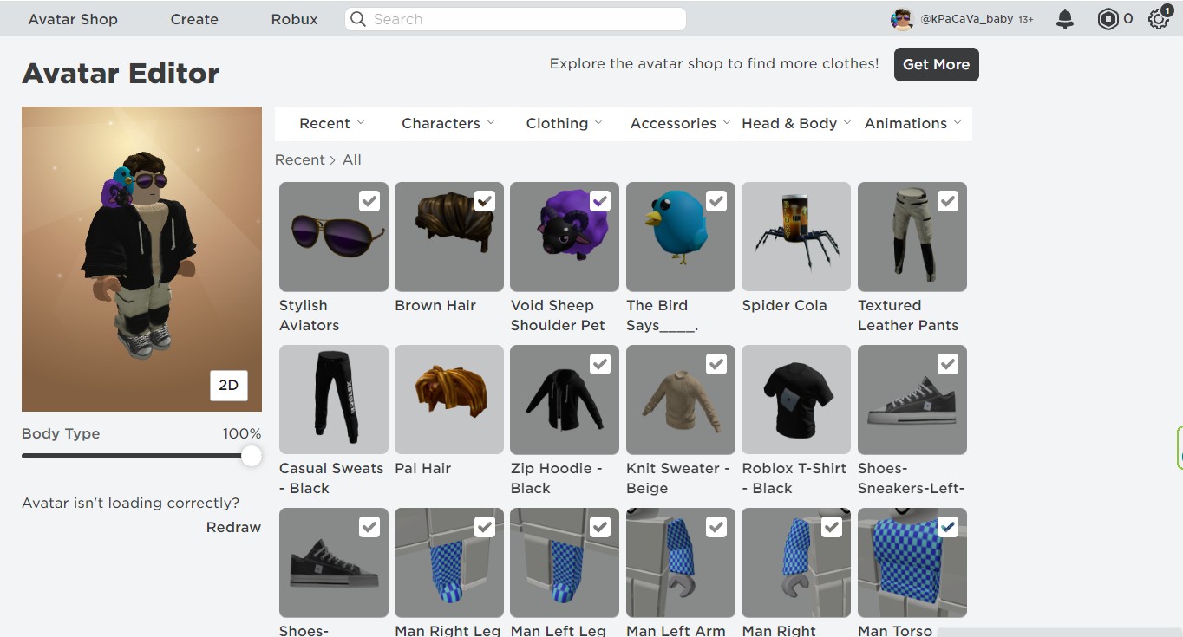
Task: Click the Recent breadcrumb link
Action: [299, 159]
